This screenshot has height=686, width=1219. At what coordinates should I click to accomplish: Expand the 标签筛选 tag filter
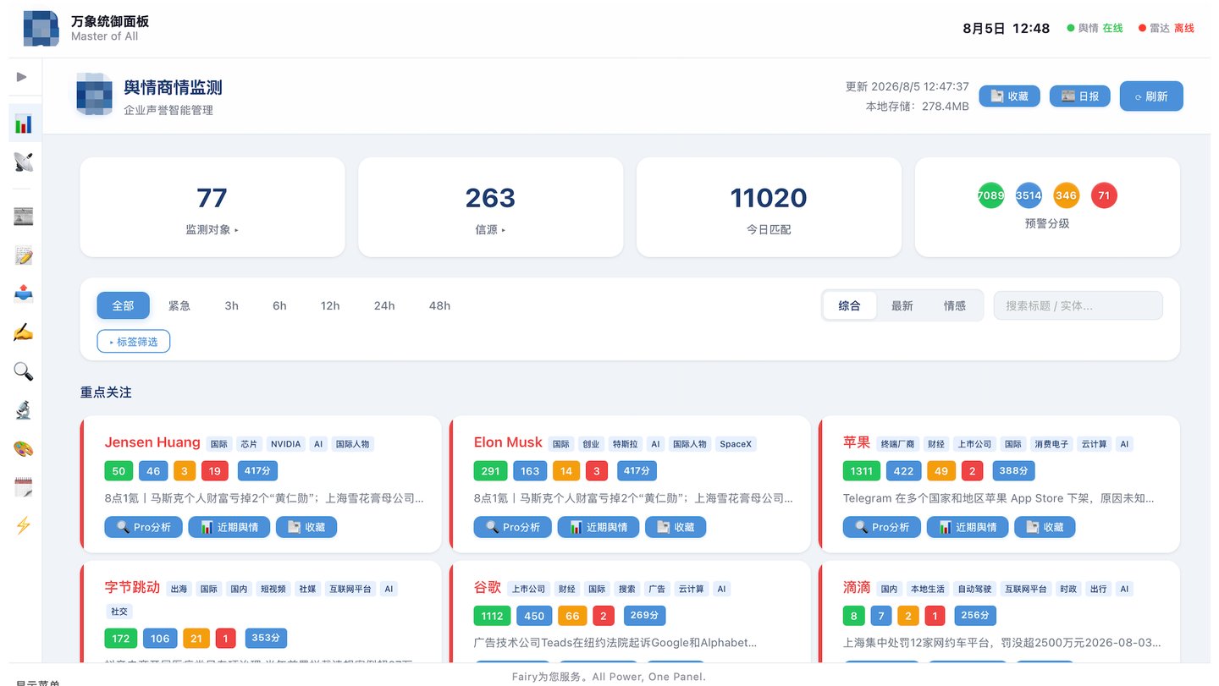(x=134, y=342)
